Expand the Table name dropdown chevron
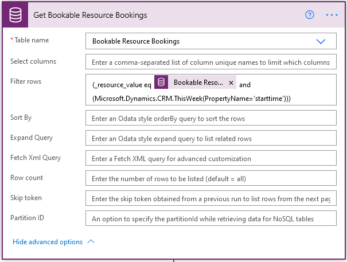 click(x=321, y=41)
